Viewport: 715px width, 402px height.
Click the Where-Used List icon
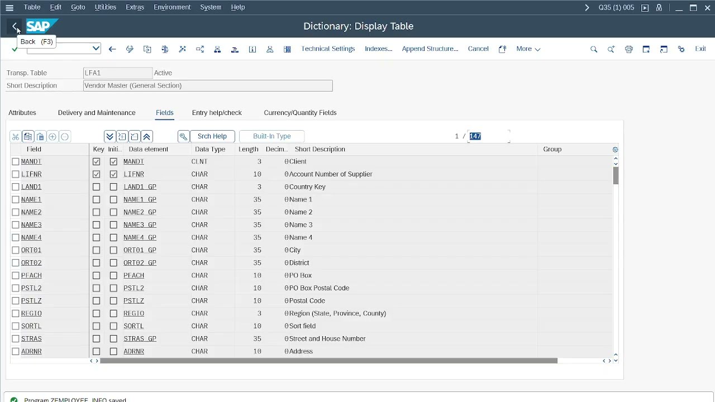200,49
